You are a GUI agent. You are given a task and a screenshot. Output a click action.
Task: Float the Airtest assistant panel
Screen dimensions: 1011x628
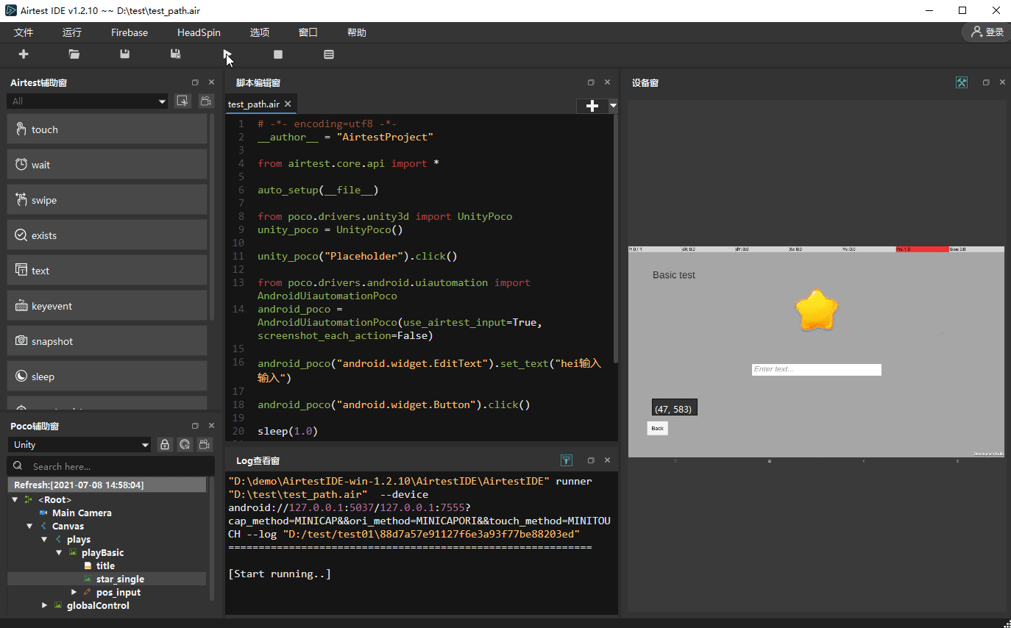195,82
